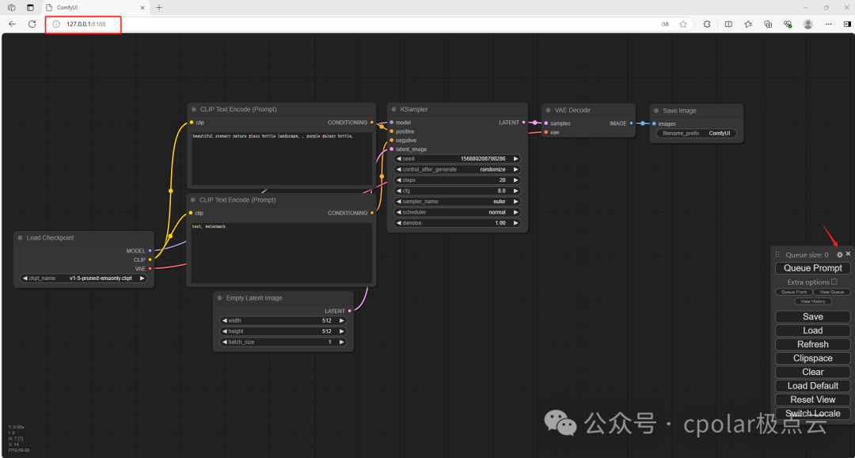Click the browser favorites star icon
The width and height of the screenshot is (855, 458).
coord(682,24)
